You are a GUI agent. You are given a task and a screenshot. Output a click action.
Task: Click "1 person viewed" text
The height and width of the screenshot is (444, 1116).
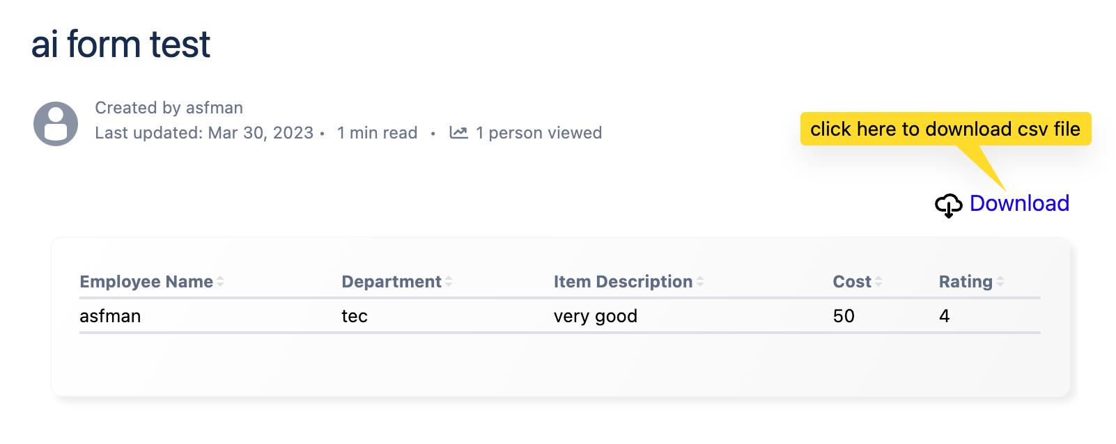click(x=538, y=133)
